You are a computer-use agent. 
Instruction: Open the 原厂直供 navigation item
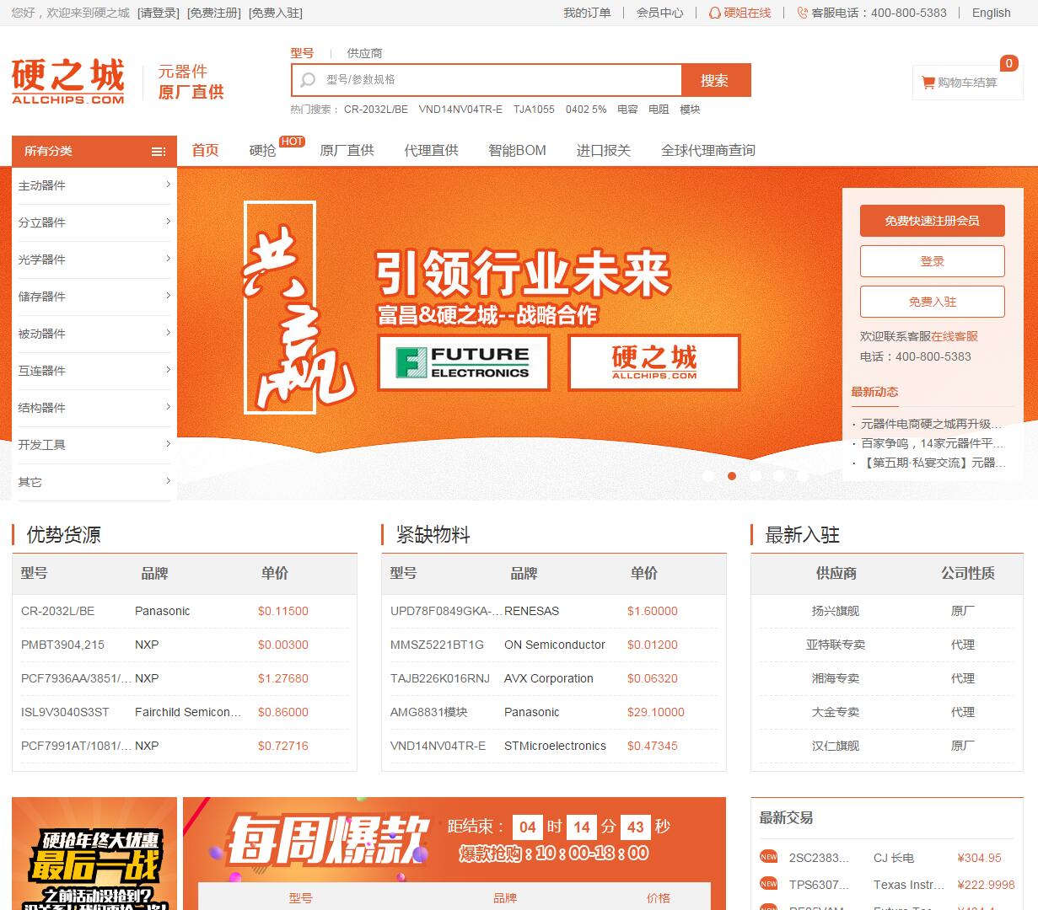[x=347, y=151]
